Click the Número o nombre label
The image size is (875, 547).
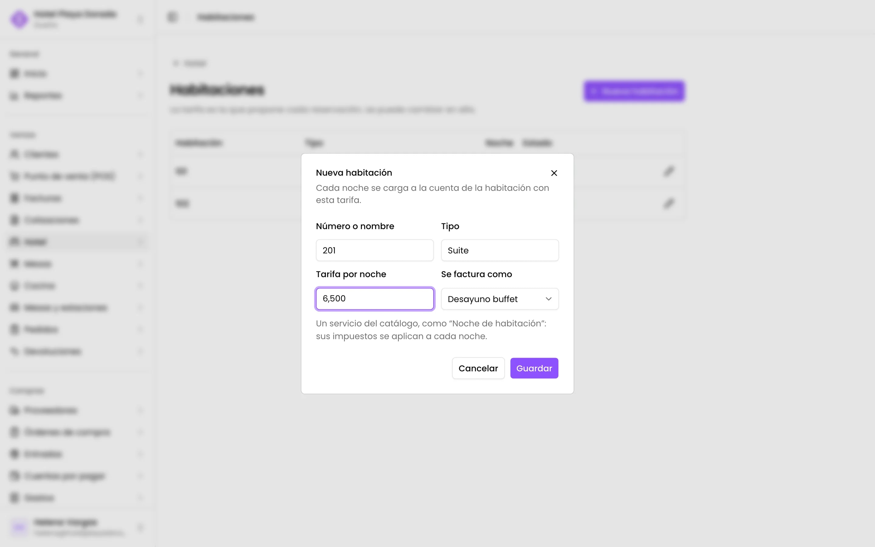(355, 226)
